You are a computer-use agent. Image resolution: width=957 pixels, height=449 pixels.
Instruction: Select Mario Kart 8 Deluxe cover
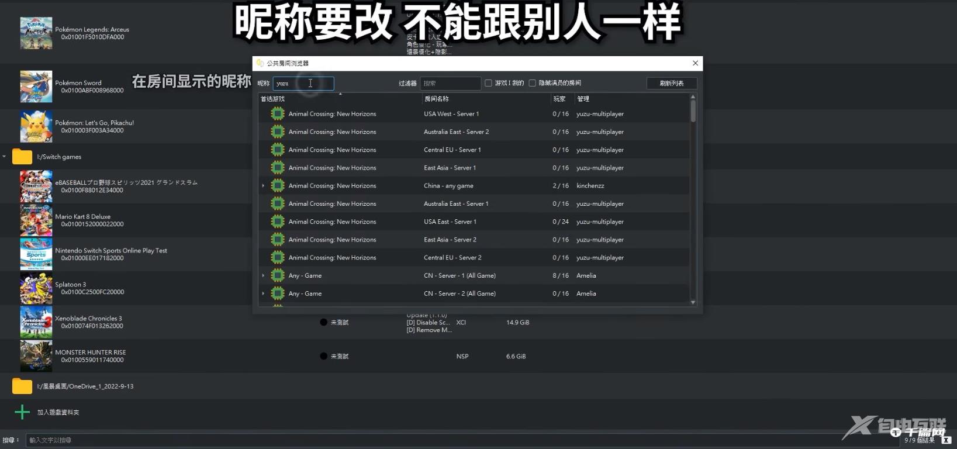pos(36,220)
